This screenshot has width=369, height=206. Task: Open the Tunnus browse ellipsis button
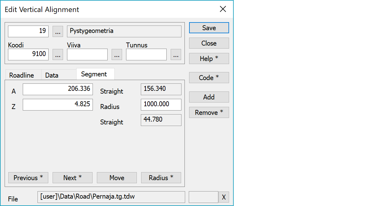176,55
